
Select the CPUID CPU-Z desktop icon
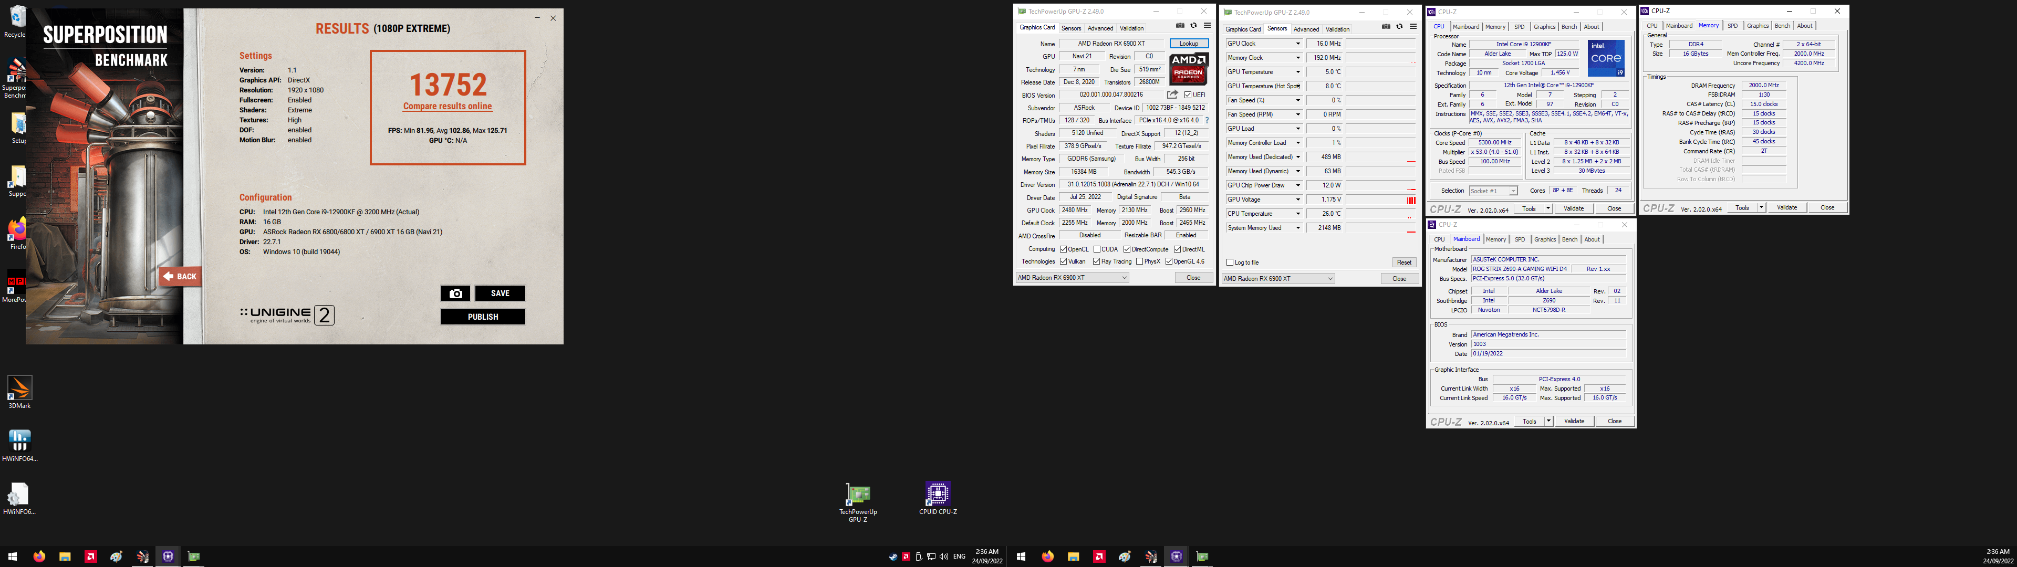(x=937, y=498)
